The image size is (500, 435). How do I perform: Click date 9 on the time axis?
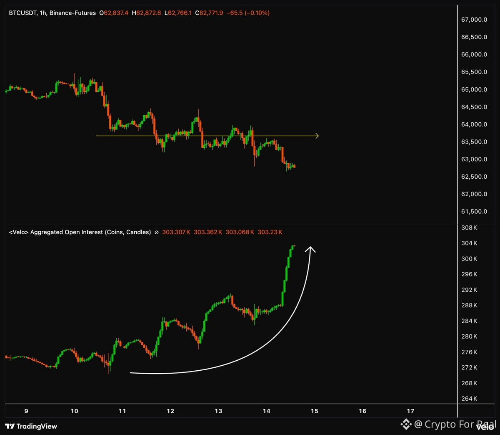26,411
